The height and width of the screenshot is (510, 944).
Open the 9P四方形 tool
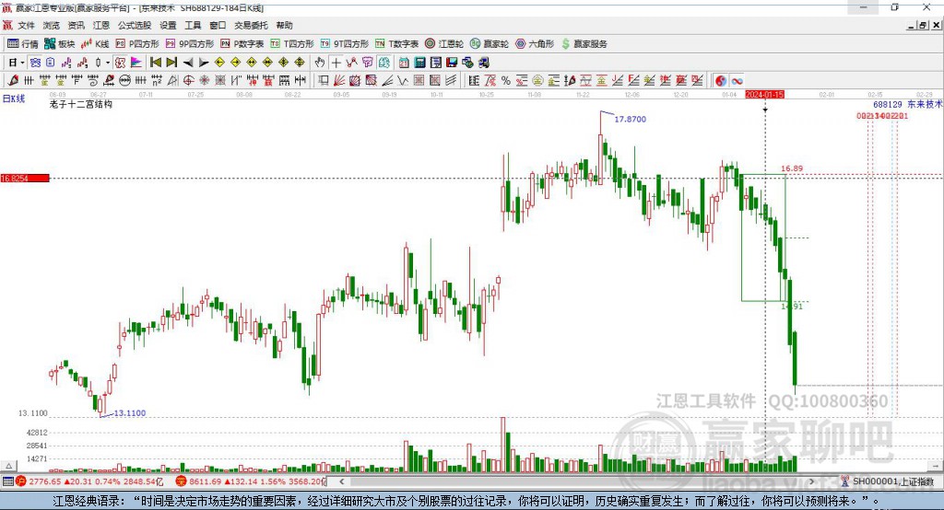click(x=190, y=44)
